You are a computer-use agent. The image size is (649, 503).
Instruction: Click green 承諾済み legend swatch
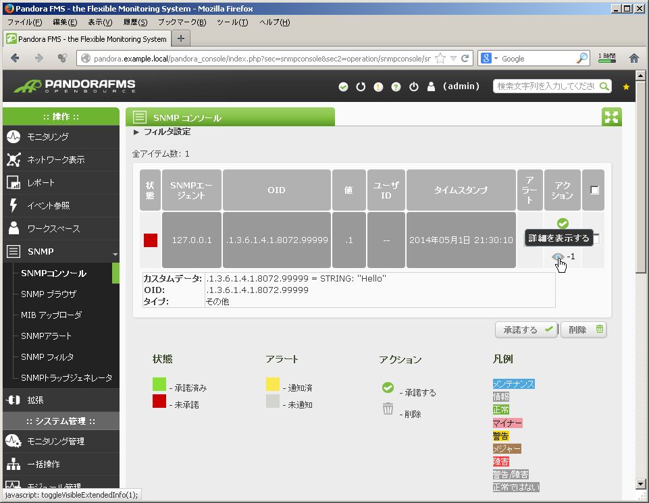[x=159, y=384]
